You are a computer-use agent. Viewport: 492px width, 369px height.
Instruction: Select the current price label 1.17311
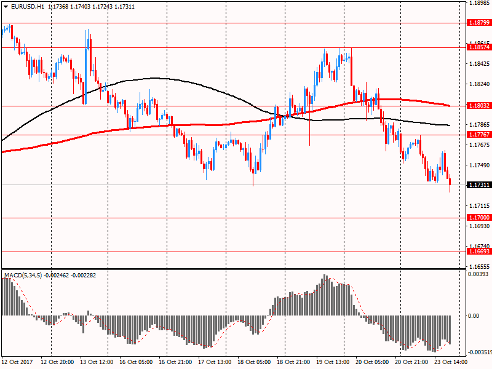pyautogui.click(x=479, y=185)
